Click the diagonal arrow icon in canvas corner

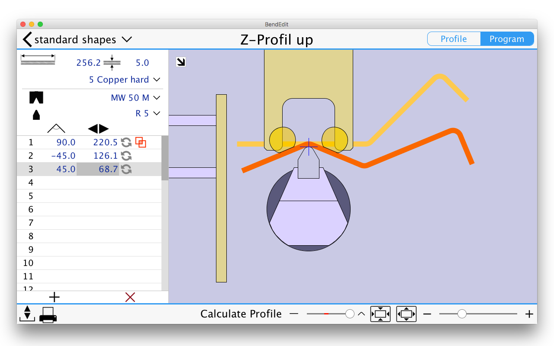click(x=181, y=62)
